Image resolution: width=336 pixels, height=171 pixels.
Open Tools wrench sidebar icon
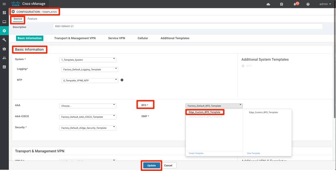pos(4,40)
